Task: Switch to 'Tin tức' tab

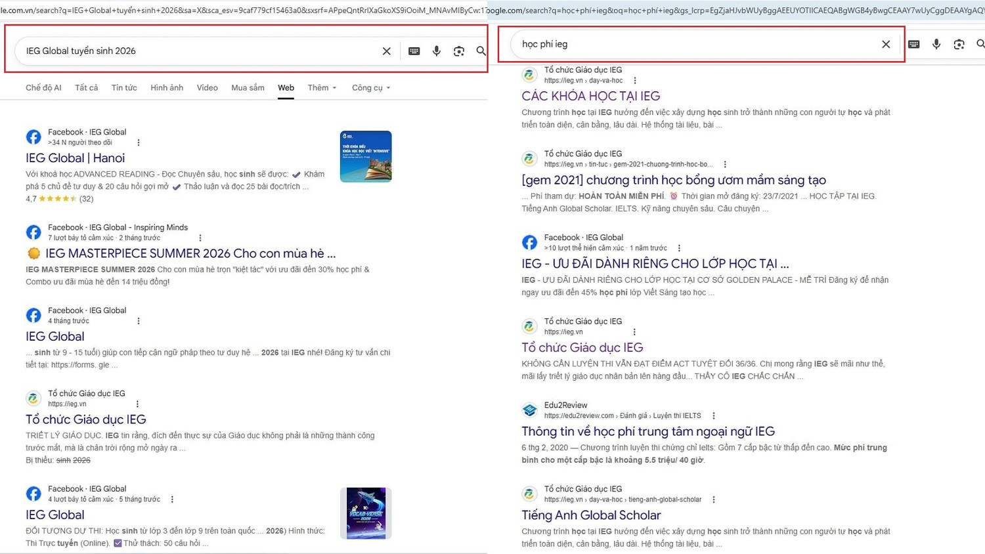Action: (x=124, y=88)
